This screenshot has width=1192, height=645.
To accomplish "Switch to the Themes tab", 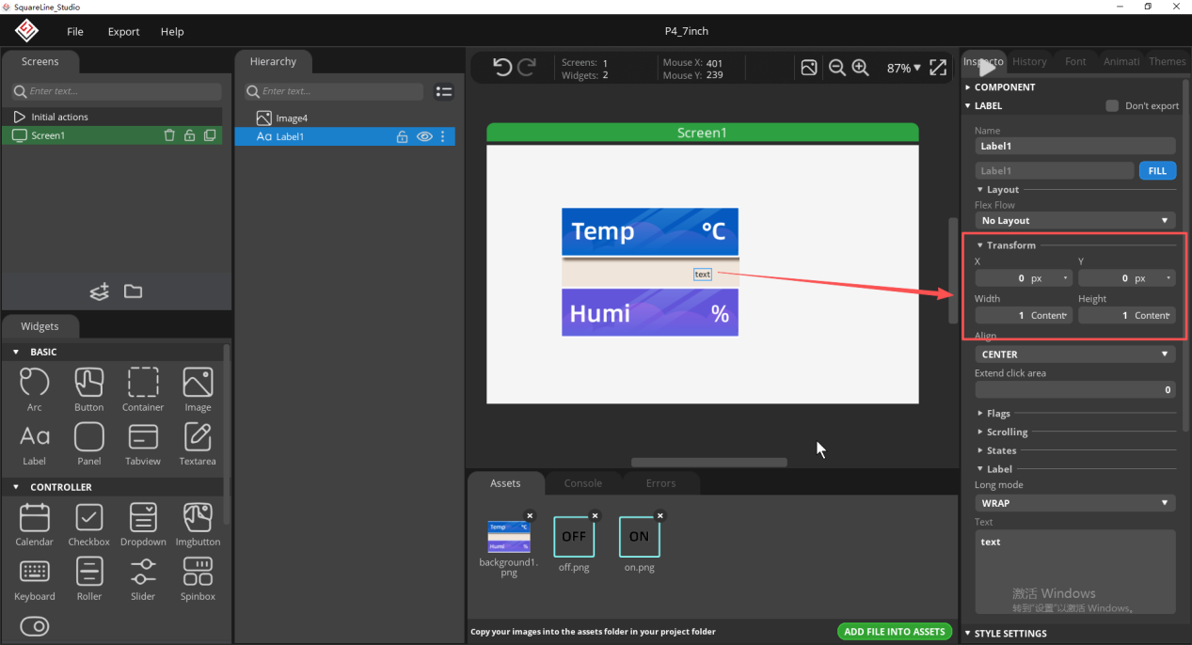I will (x=1167, y=61).
